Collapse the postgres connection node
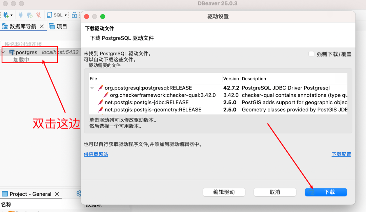Image resolution: width=366 pixels, height=212 pixels. [x=3, y=52]
